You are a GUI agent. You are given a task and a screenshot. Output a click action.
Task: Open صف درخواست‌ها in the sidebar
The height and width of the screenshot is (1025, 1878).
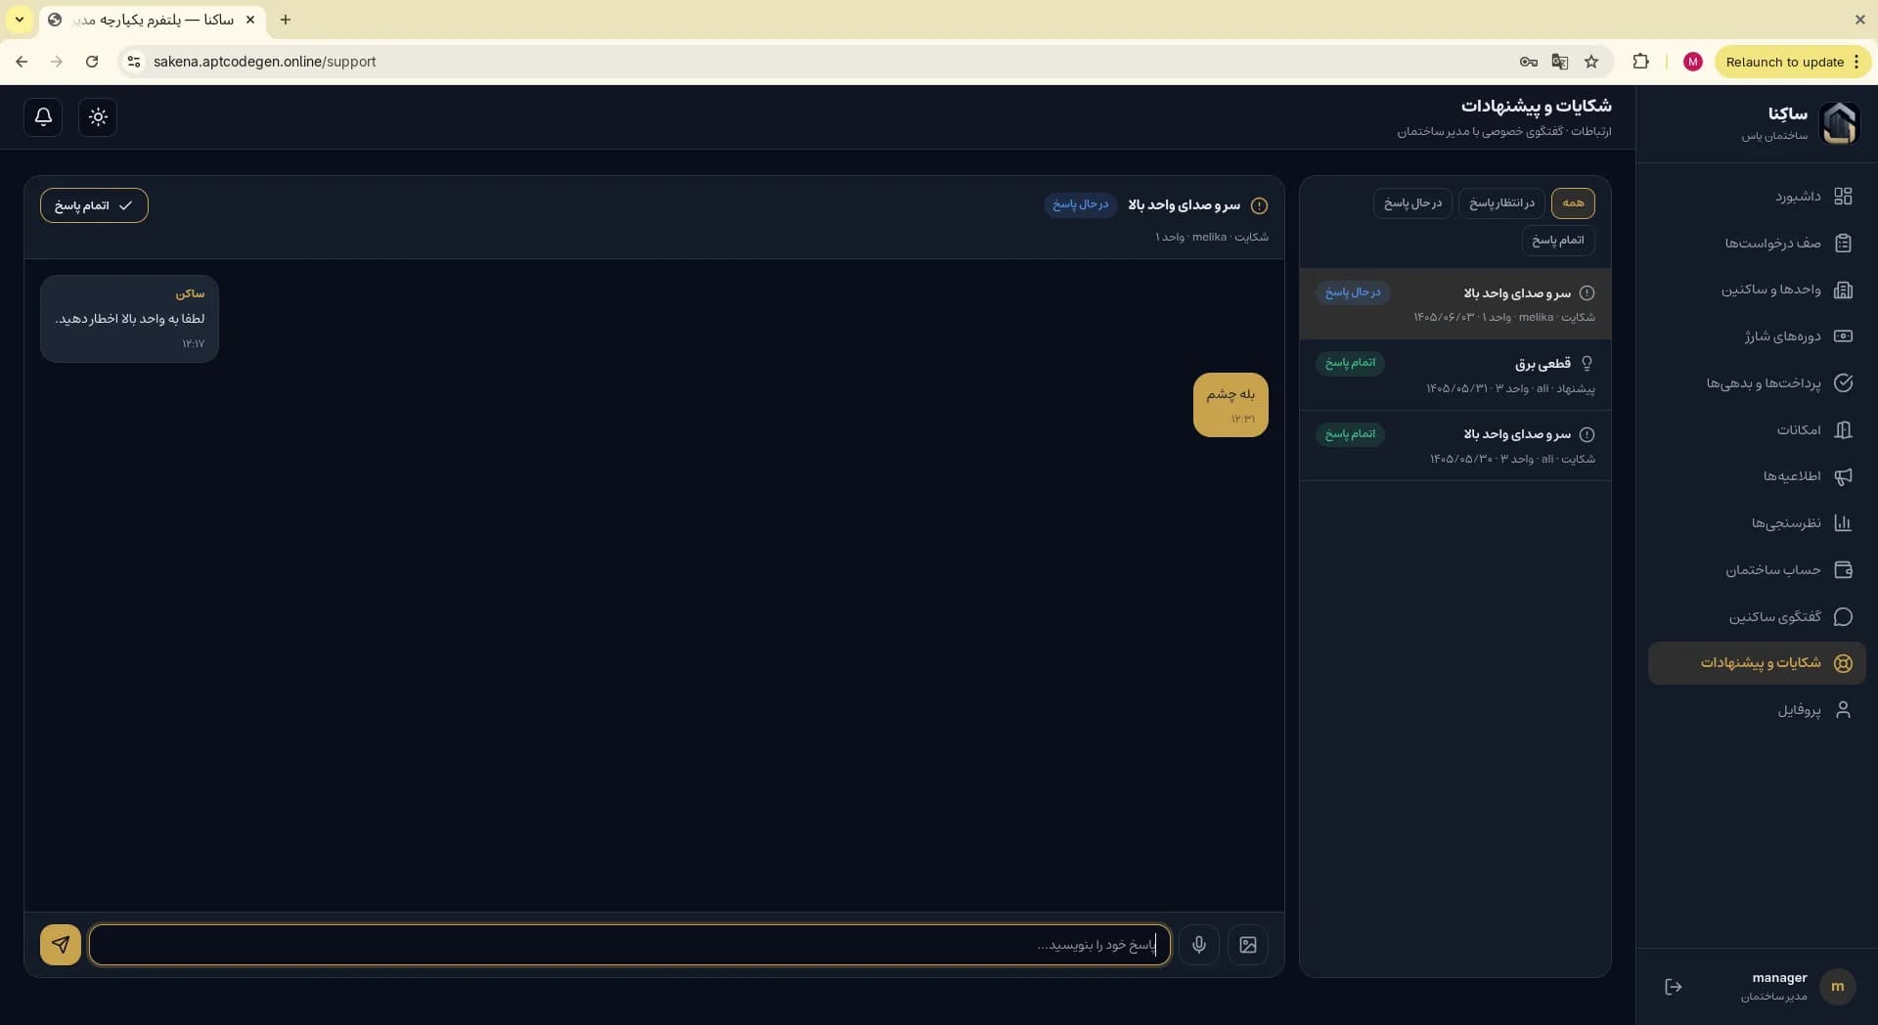[1757, 244]
